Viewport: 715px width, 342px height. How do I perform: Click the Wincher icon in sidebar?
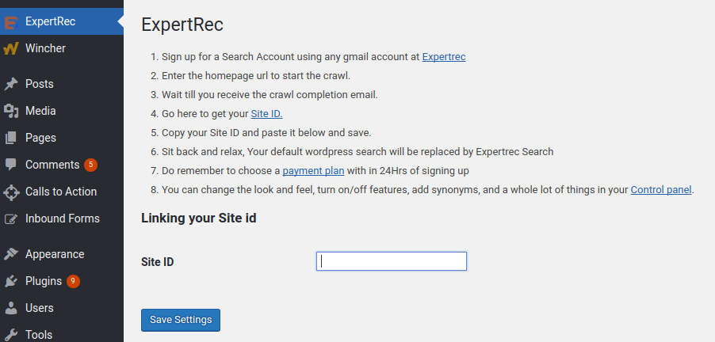pyautogui.click(x=11, y=48)
